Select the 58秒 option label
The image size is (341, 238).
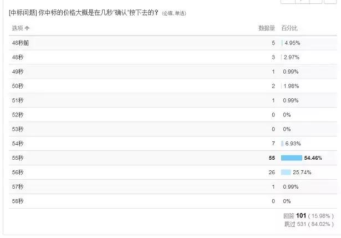point(18,201)
